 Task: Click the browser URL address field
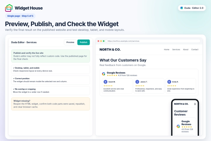(x=153, y=41)
